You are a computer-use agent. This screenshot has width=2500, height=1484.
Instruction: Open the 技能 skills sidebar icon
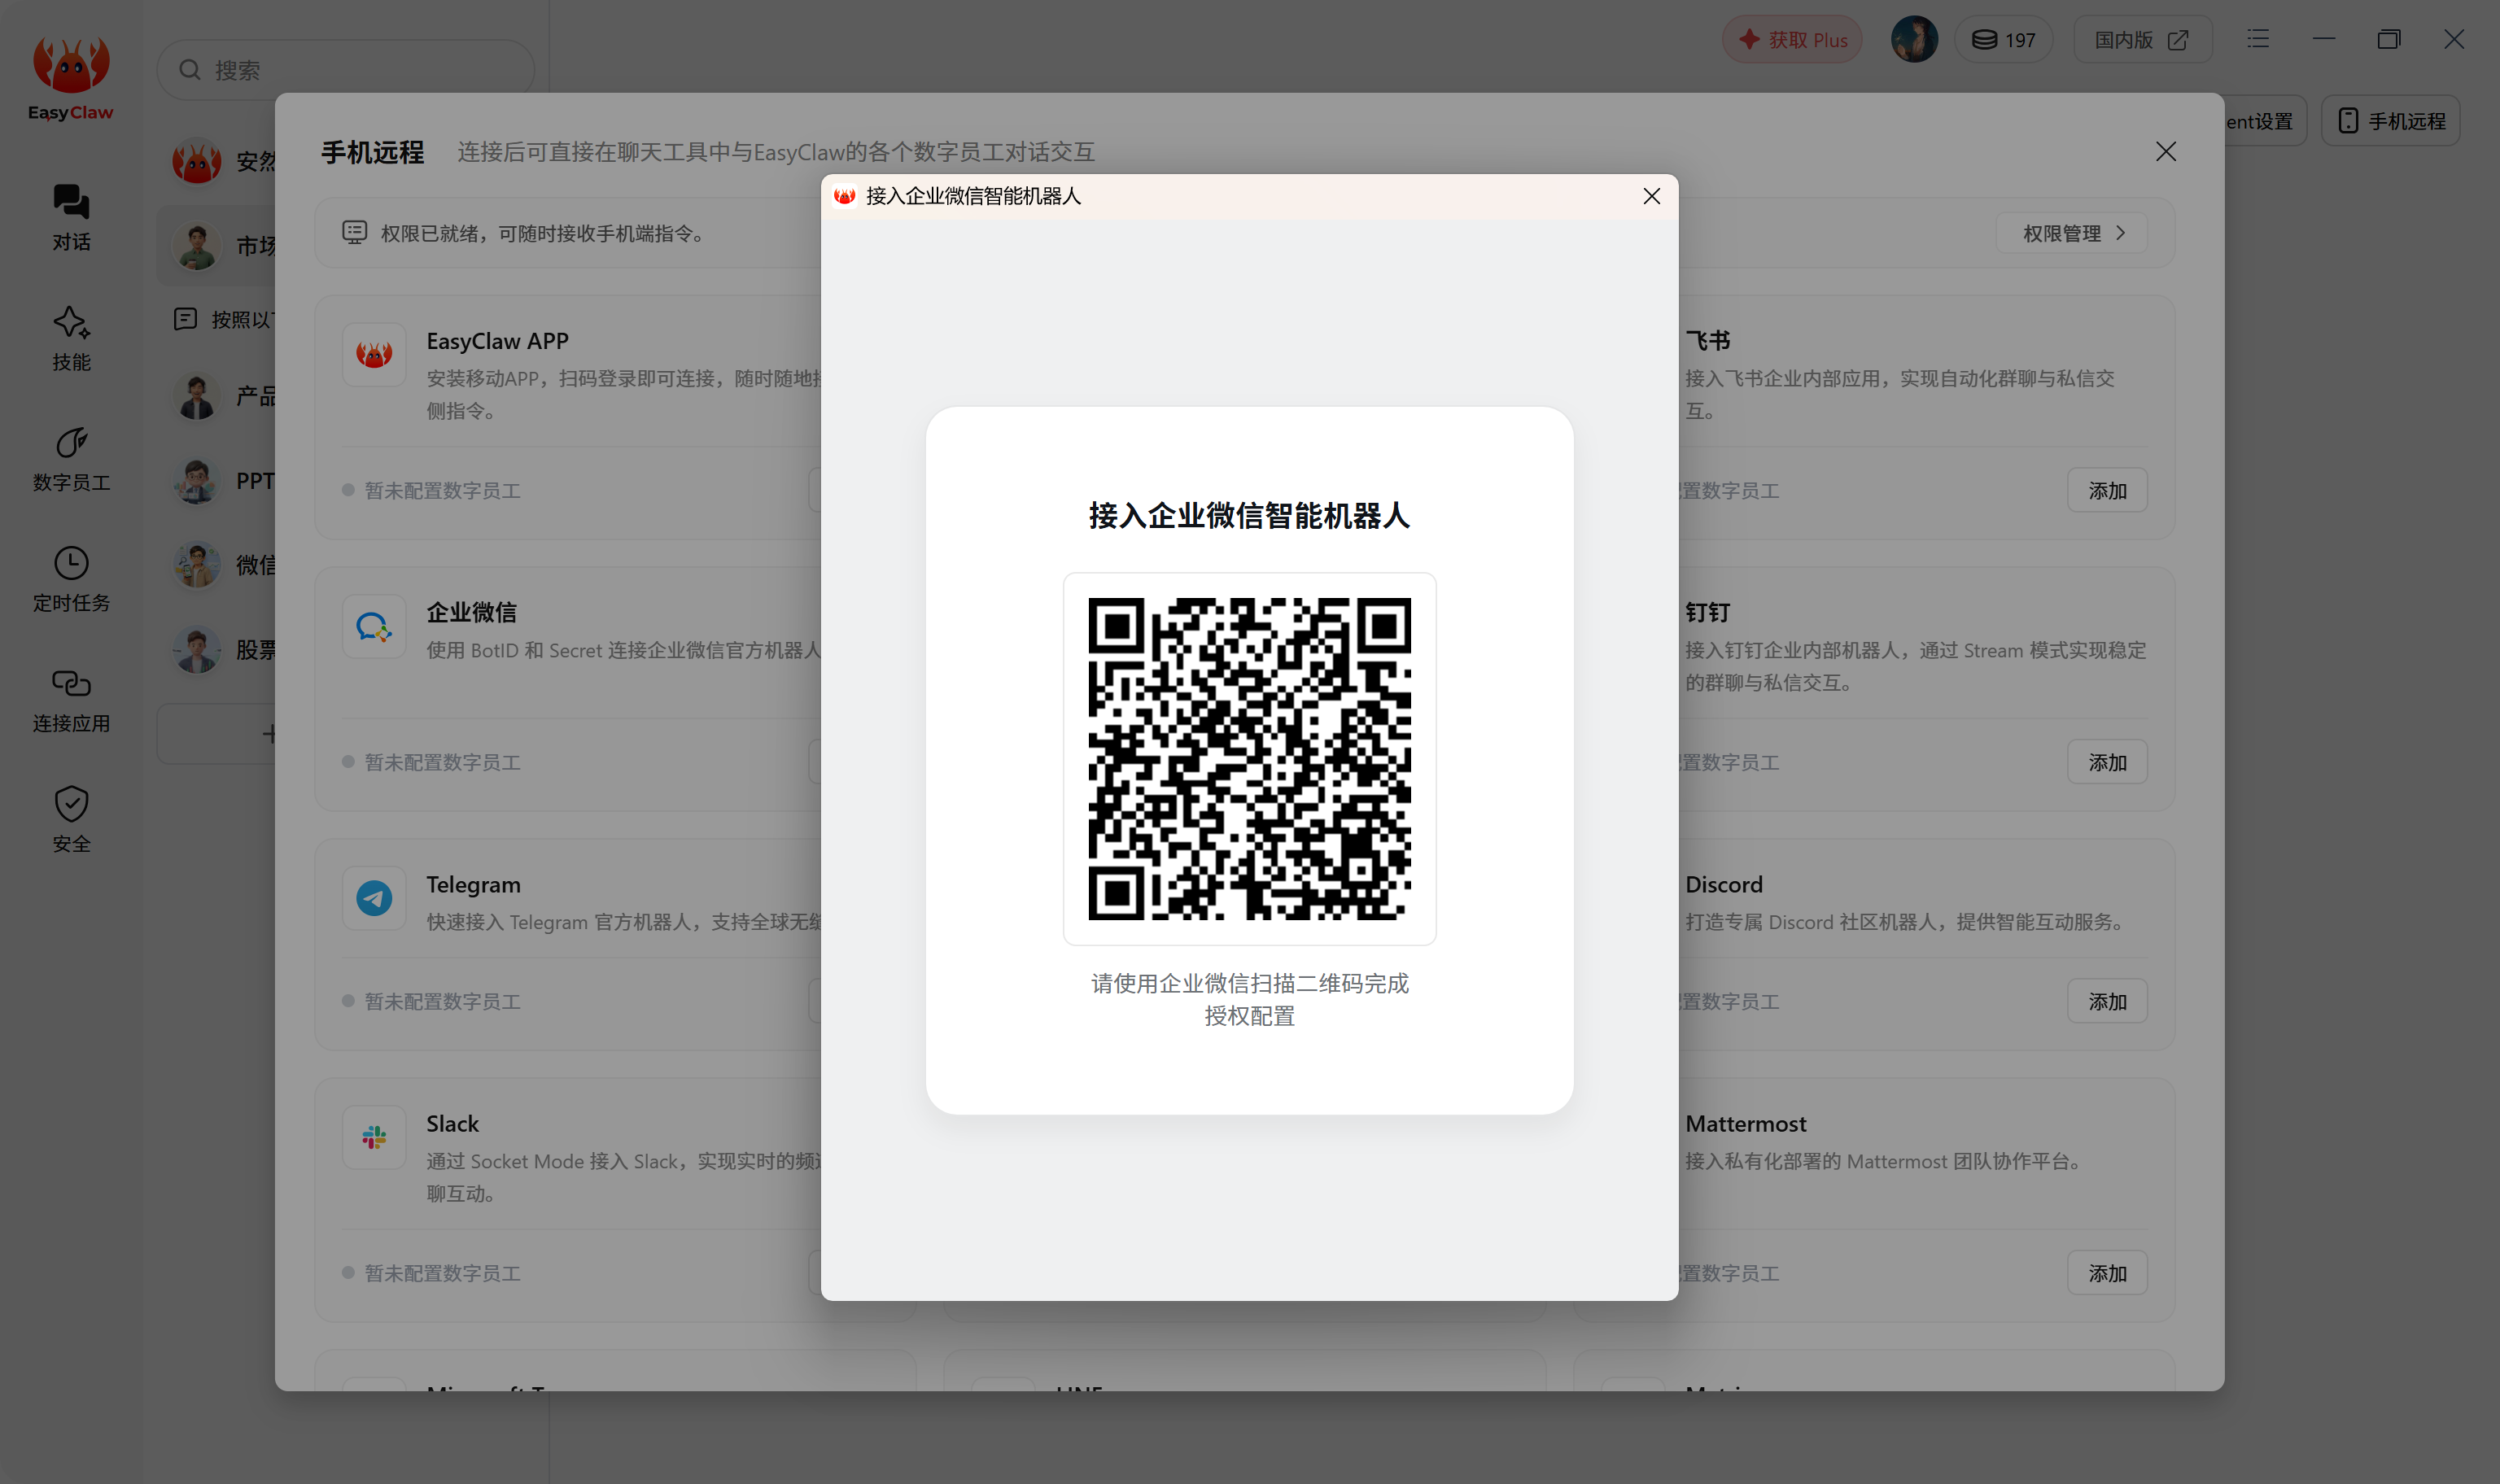71,338
